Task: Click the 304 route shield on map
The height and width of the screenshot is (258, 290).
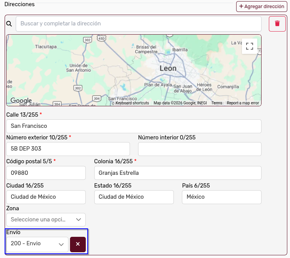Action: click(x=97, y=99)
